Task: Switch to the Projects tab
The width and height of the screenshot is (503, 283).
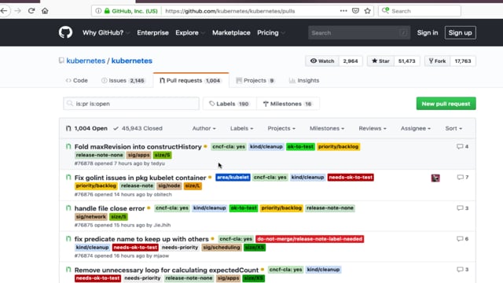Action: (x=255, y=80)
